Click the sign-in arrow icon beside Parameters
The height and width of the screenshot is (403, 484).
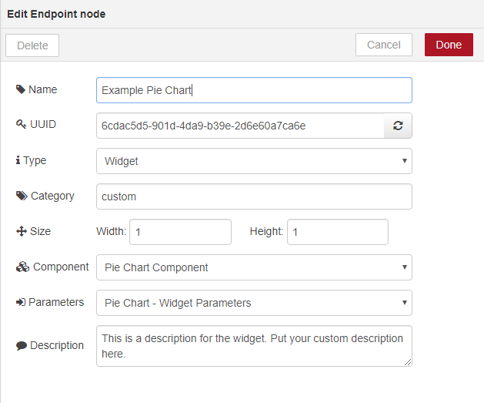(x=21, y=302)
